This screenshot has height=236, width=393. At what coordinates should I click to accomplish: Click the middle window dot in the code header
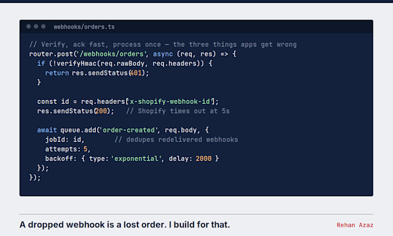[x=36, y=27]
